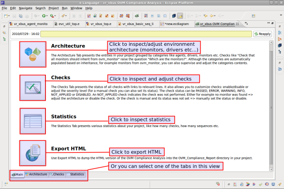
Task: Click the green OVM compliance check icon
Action: point(137,16)
